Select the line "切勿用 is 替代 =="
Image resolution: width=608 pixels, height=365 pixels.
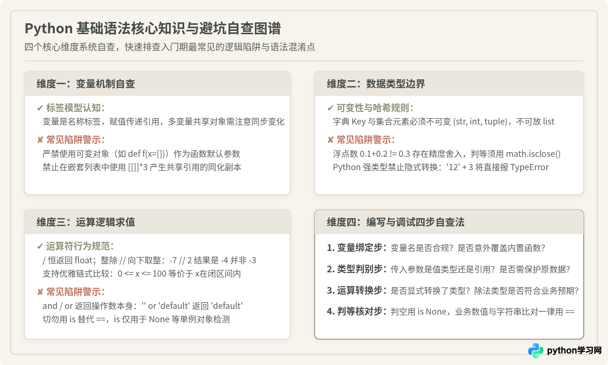coord(136,319)
